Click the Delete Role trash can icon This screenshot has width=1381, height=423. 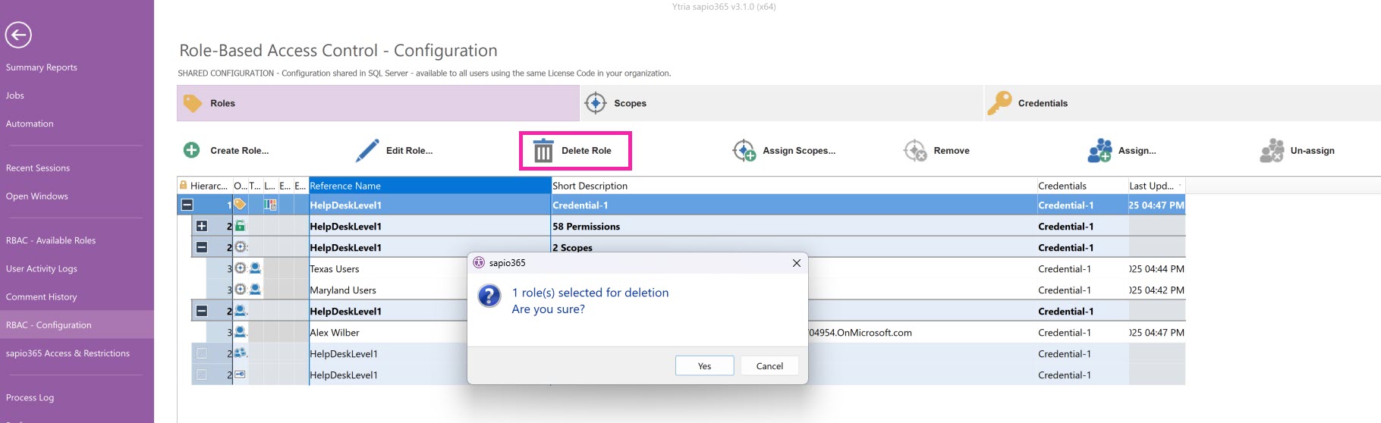(543, 151)
